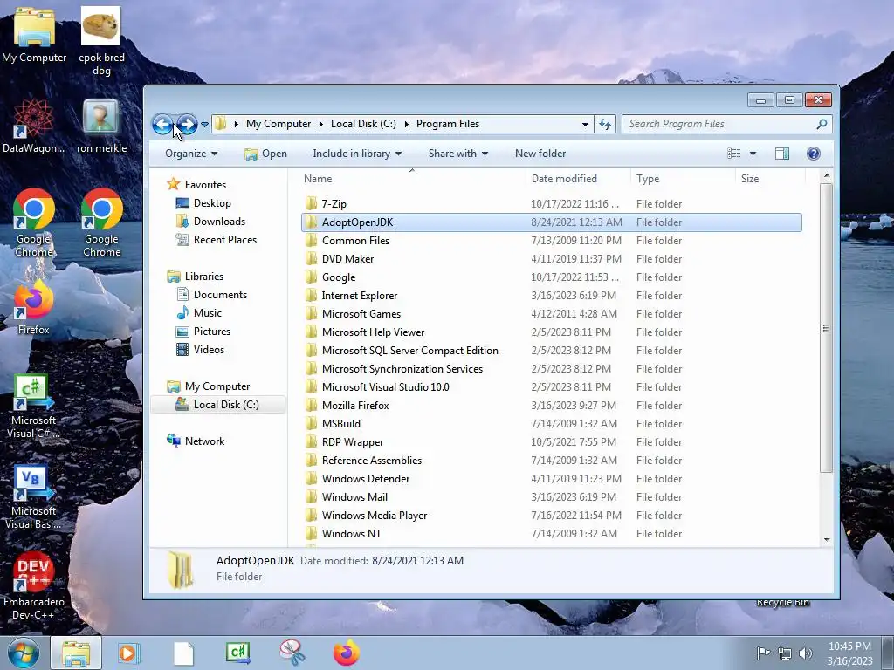This screenshot has height=670, width=894.
Task: Click My Computer in the address breadcrumb
Action: [279, 124]
